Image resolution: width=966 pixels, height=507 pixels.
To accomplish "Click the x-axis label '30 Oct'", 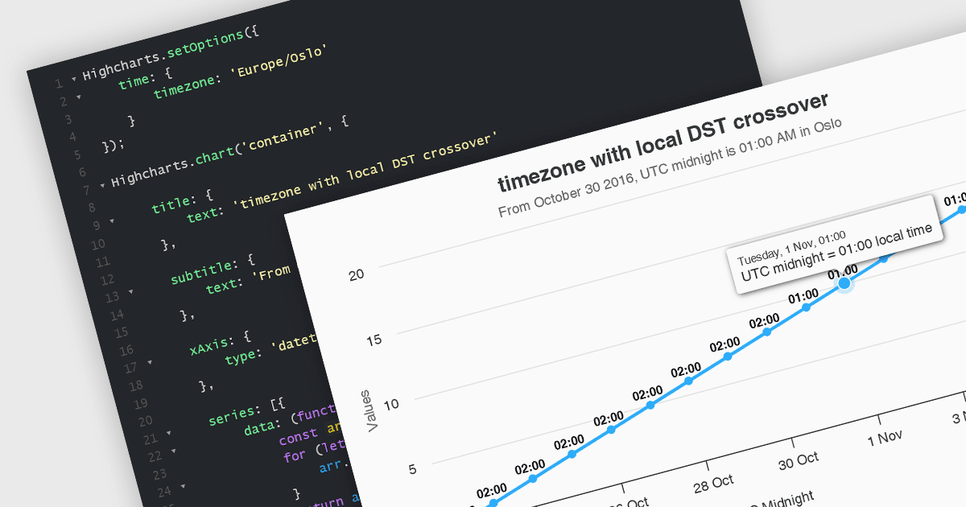I will click(799, 460).
